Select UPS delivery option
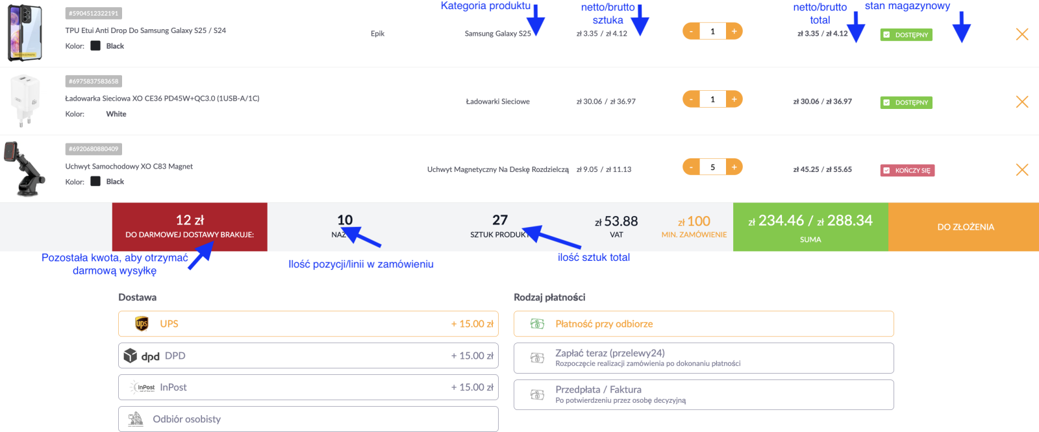Image resolution: width=1039 pixels, height=432 pixels. click(308, 324)
